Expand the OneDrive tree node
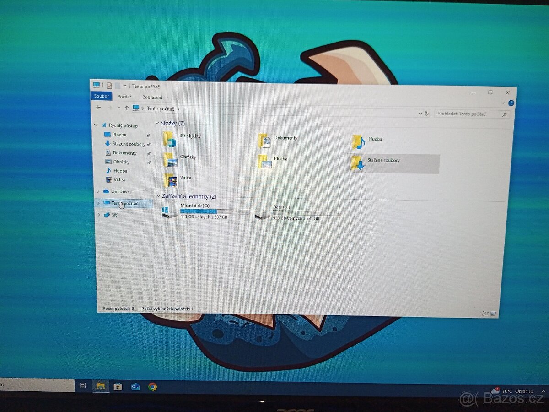Screen dimensions: 549x412 [98, 191]
